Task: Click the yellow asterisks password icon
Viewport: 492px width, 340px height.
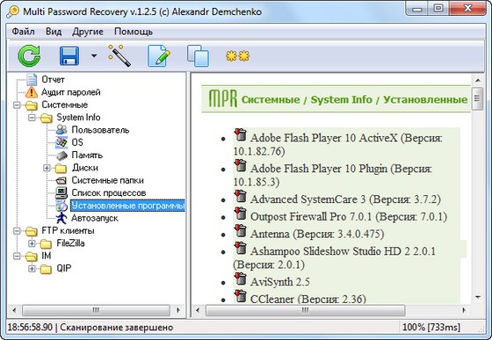Action: pyautogui.click(x=237, y=56)
